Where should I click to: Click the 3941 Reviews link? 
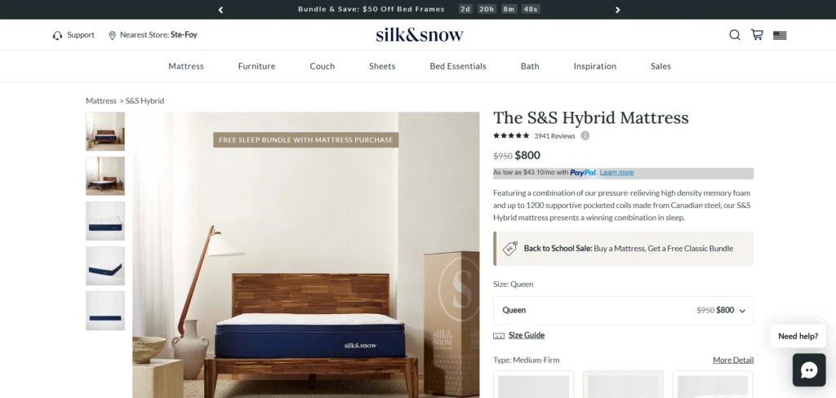tap(554, 136)
